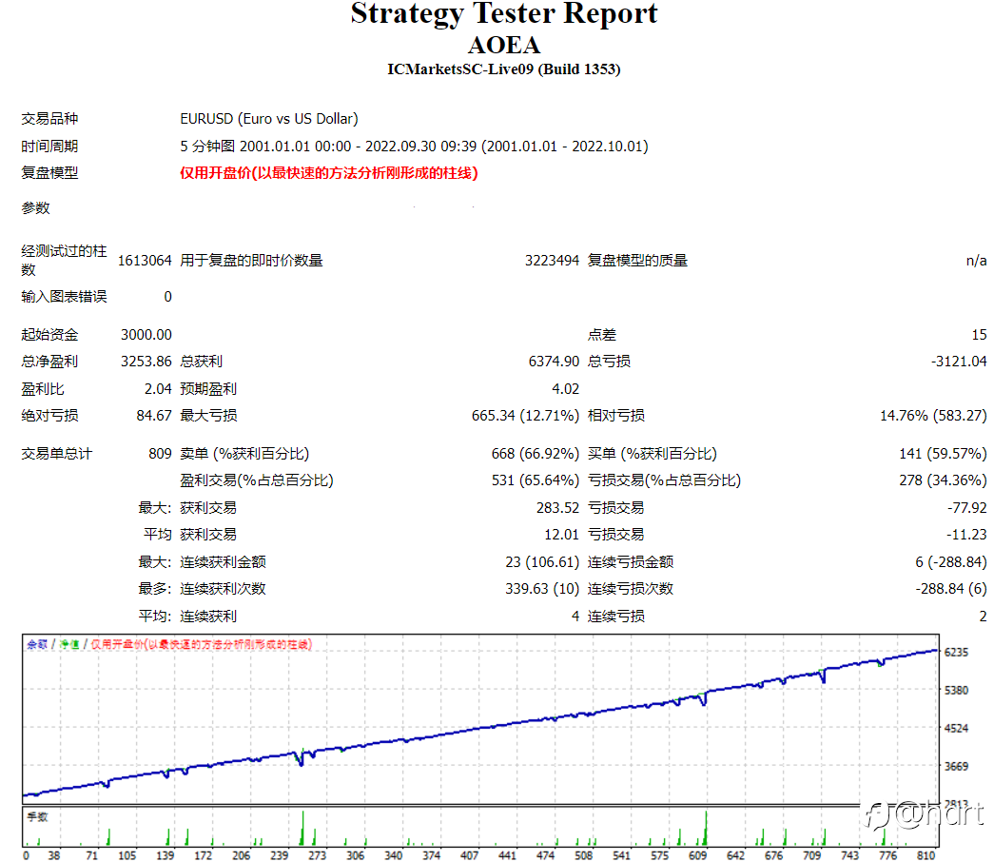Click the loss trades value 278 (34.36%)

click(x=943, y=480)
